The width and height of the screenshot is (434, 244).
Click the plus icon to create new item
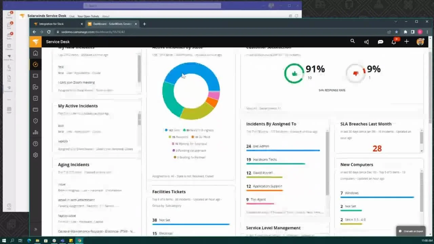[x=407, y=41]
